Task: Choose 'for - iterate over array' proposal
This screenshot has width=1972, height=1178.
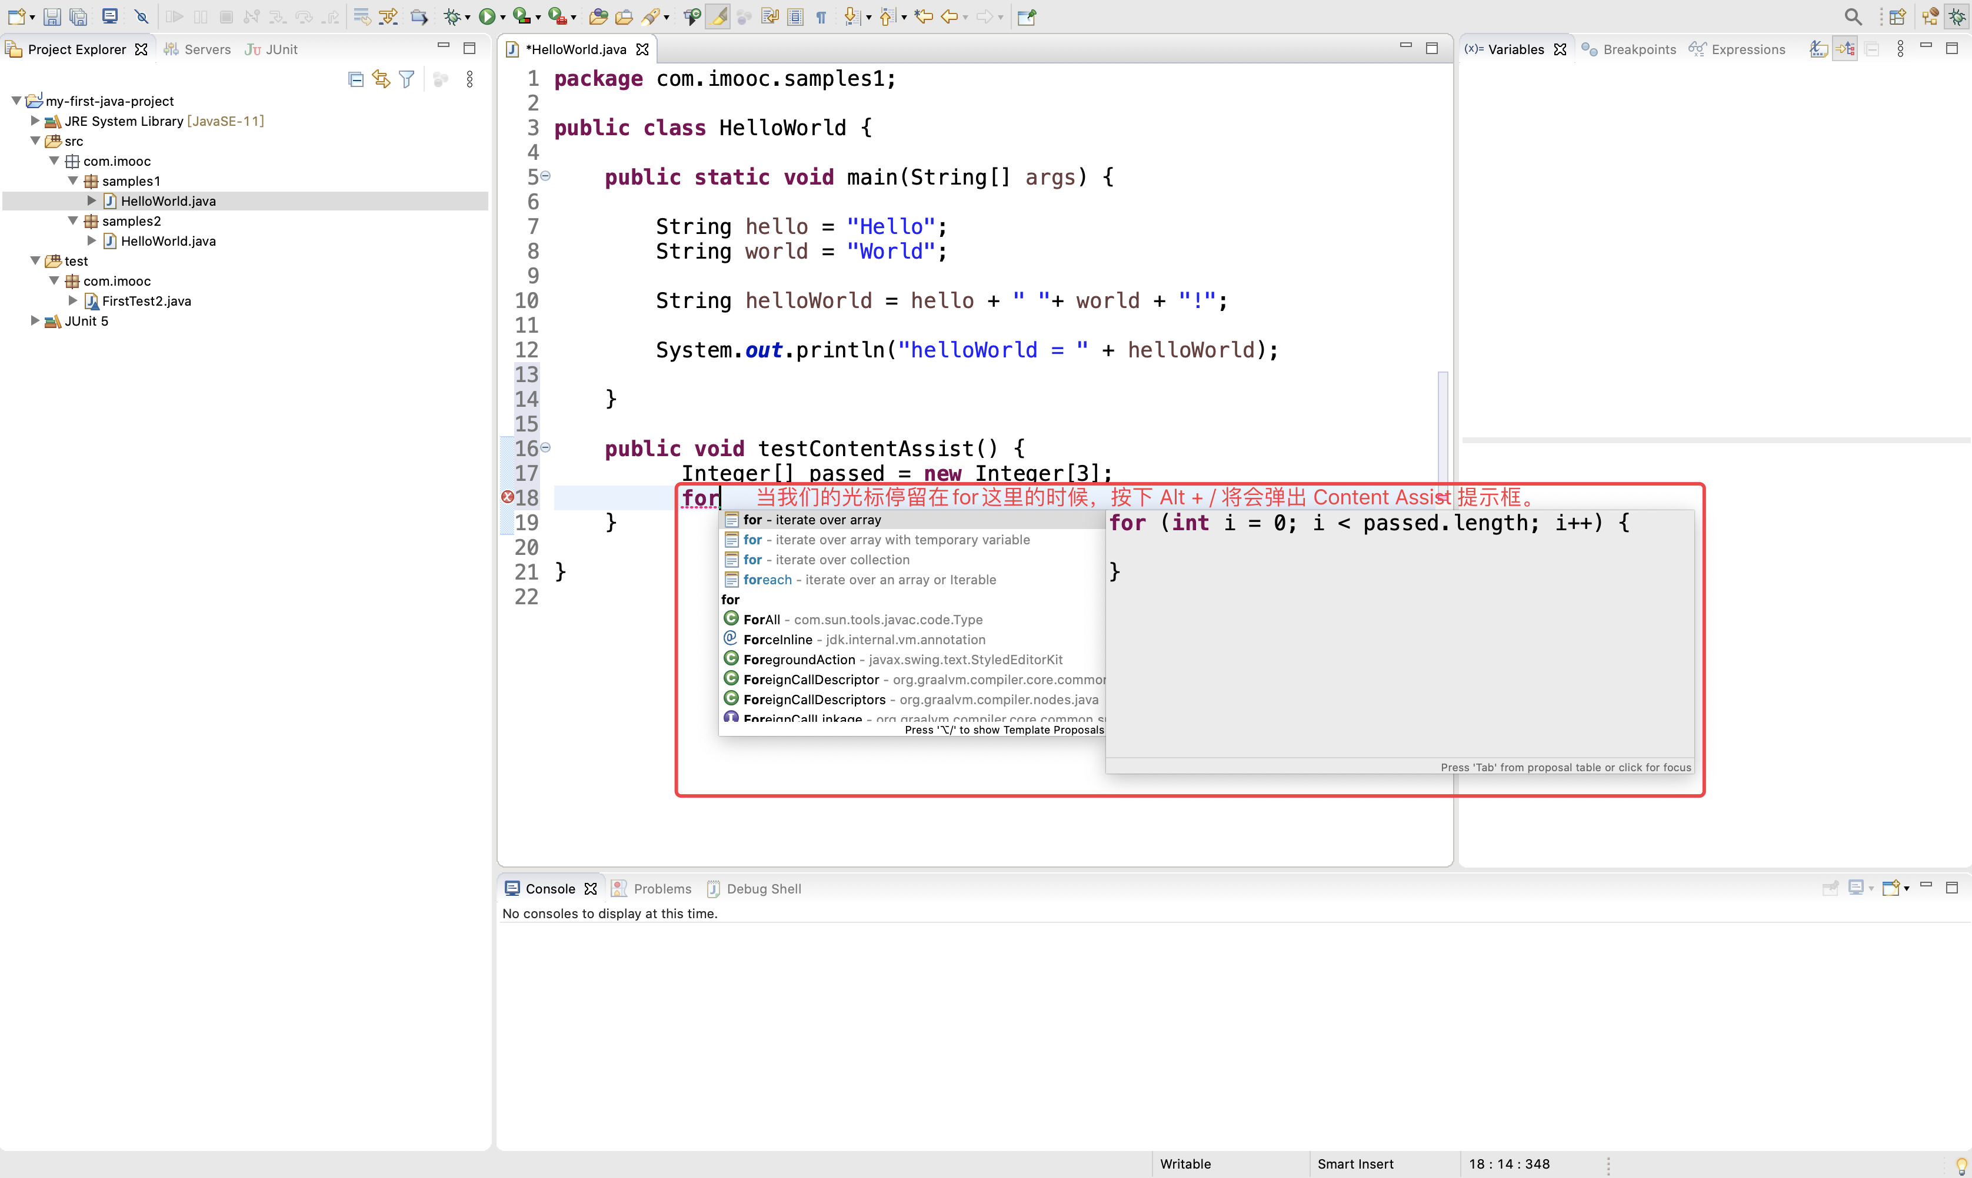Action: coord(912,519)
